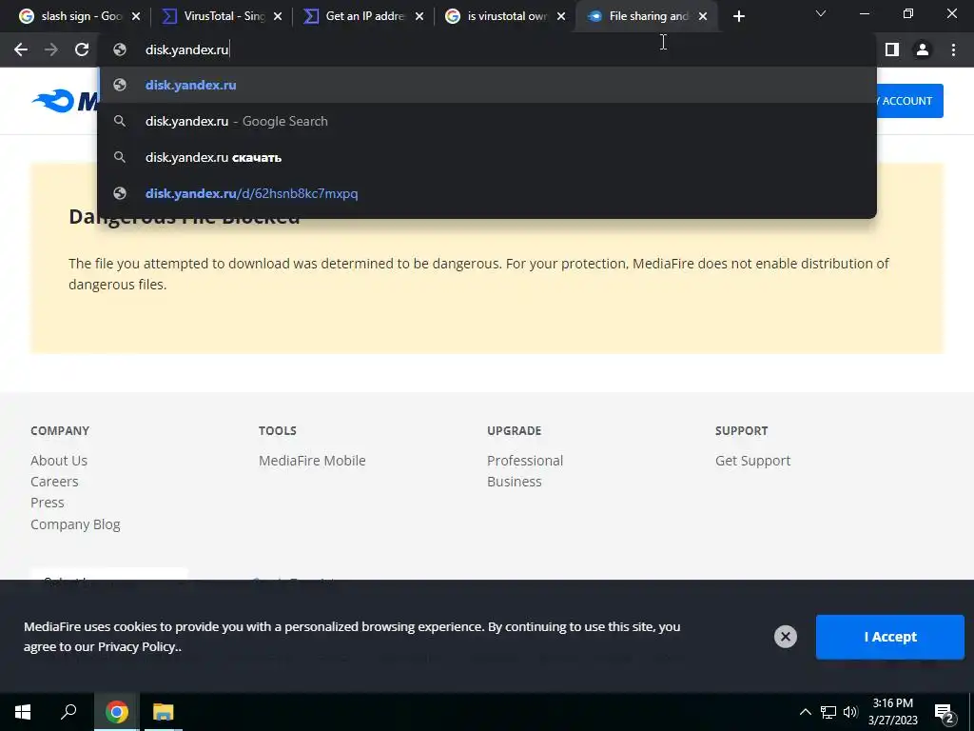The image size is (974, 731).
Task: Close the 'File sharing and' tab
Action: [x=703, y=17]
